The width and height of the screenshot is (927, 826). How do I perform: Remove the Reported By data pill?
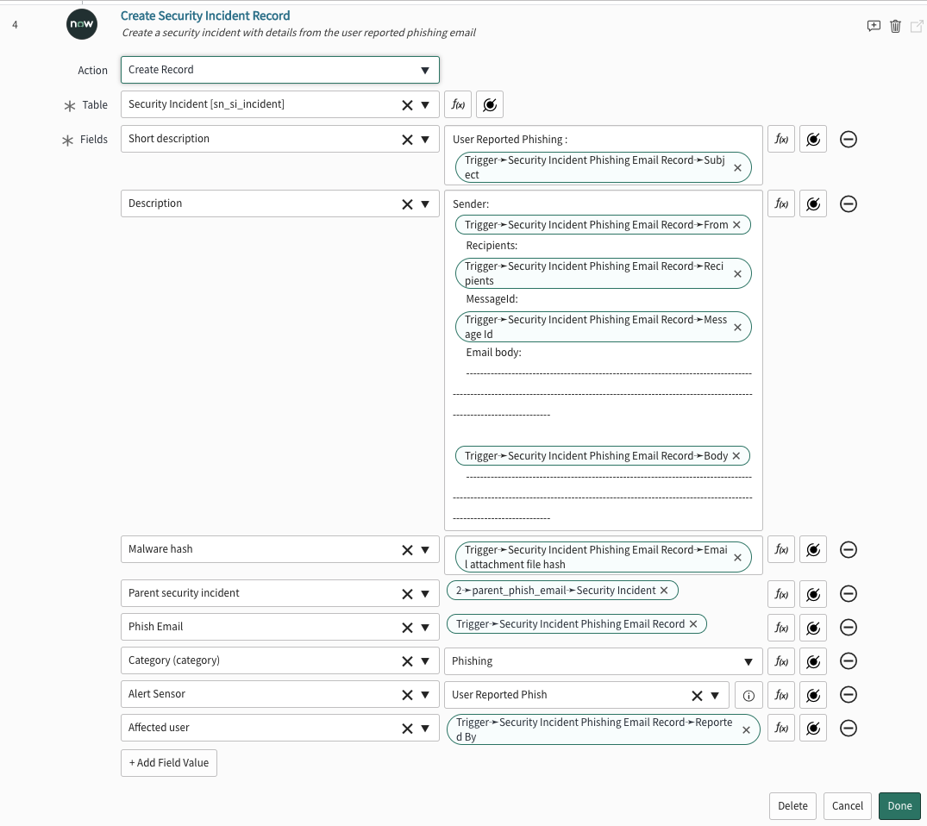(x=746, y=730)
